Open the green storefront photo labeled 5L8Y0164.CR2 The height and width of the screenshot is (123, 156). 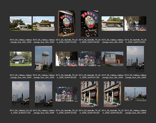pyautogui.click(x=89, y=94)
